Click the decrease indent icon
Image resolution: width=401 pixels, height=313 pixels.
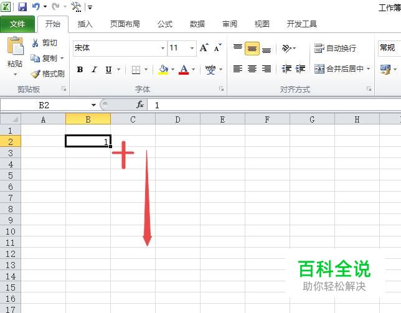coord(286,68)
